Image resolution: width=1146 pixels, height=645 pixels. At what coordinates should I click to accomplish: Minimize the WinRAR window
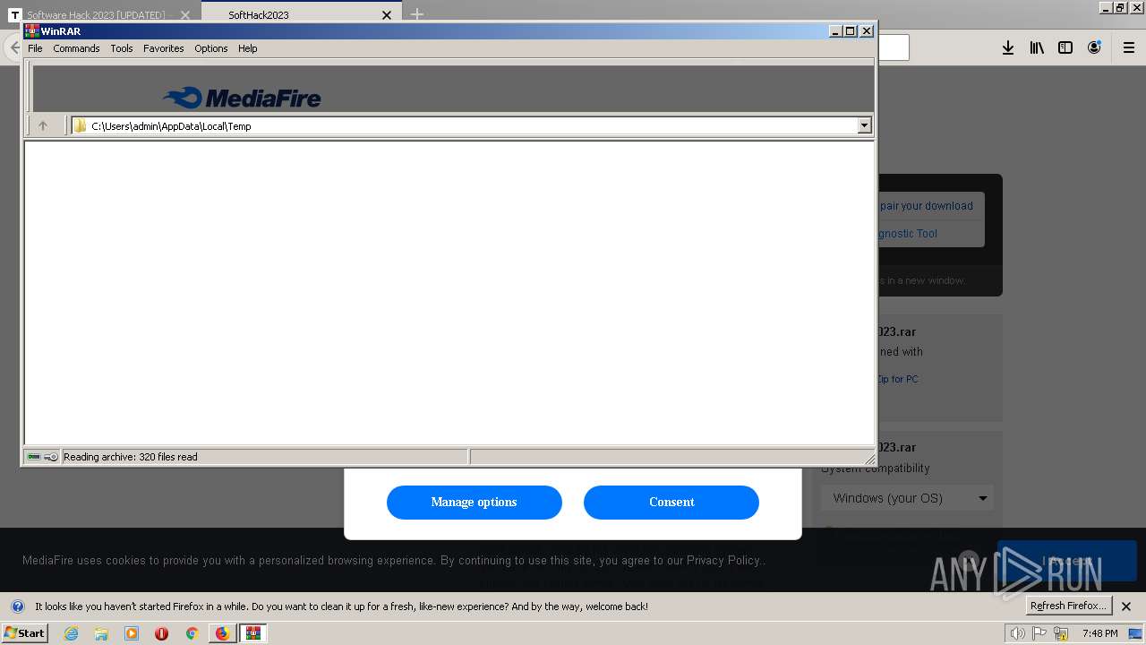coord(834,30)
